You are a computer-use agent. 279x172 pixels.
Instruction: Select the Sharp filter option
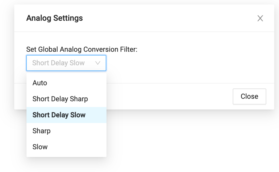tap(41, 131)
